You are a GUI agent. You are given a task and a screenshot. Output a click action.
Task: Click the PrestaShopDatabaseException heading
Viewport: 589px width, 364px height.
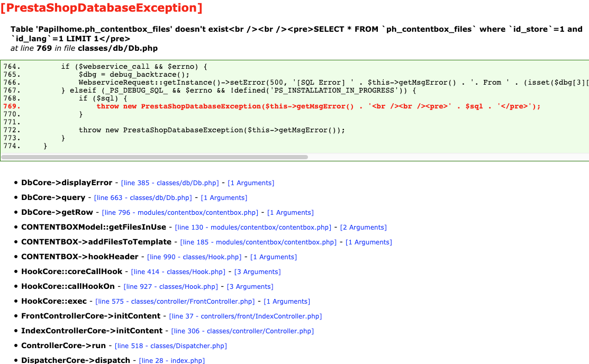[x=102, y=8]
